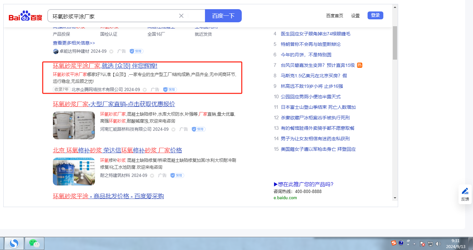Click the 河南汇能 product thumbnail image
The image size is (473, 250).
[x=74, y=125]
